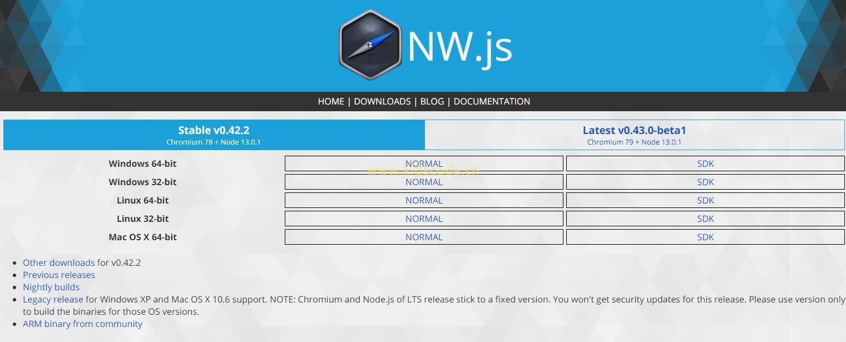Open the ARM binary from community link
The height and width of the screenshot is (342, 846).
click(x=82, y=324)
